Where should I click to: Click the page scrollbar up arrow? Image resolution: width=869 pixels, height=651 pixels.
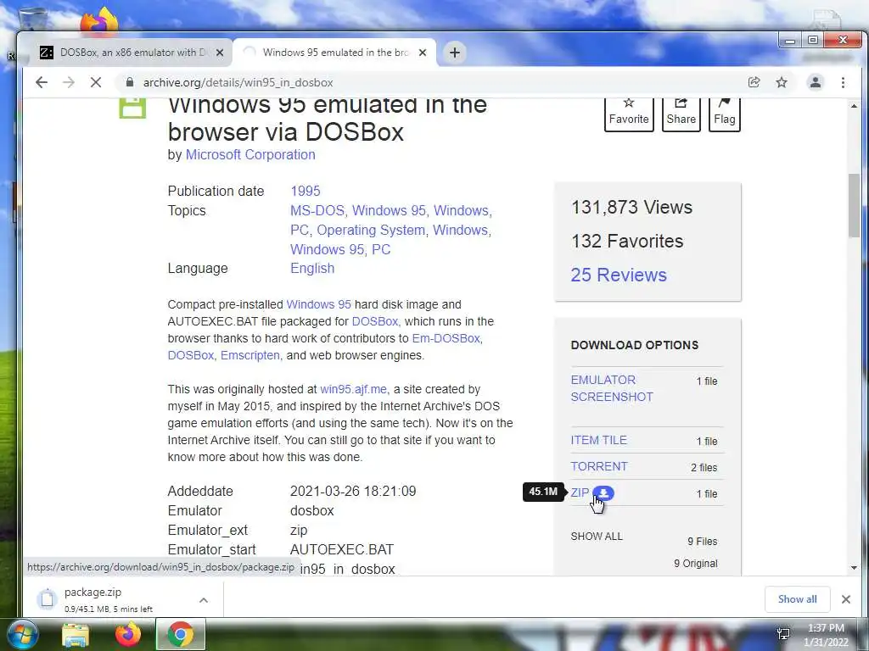click(x=854, y=106)
